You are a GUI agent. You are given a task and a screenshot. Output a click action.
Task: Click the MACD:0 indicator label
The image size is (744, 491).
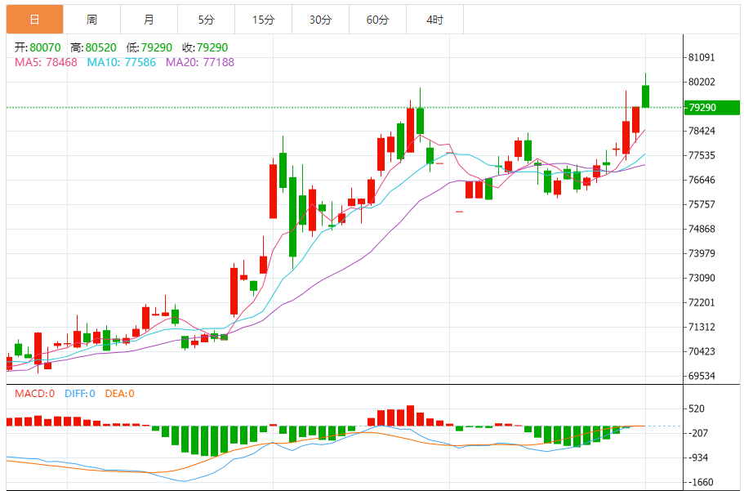[34, 394]
